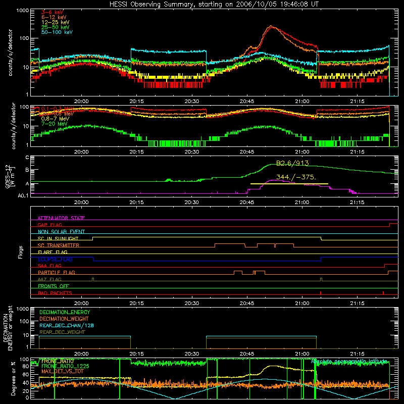Click the yellow flare duration bar in GOES panel
The width and height of the screenshot is (404, 404).
289,184
